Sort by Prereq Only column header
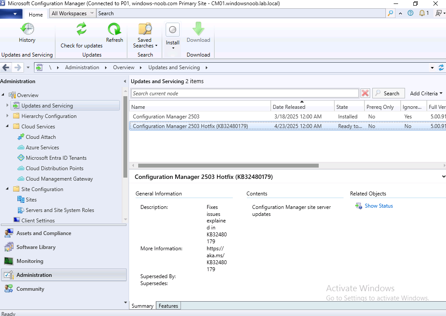 [383, 107]
